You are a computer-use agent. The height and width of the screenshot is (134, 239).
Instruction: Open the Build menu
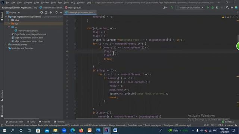(x=53, y=3)
